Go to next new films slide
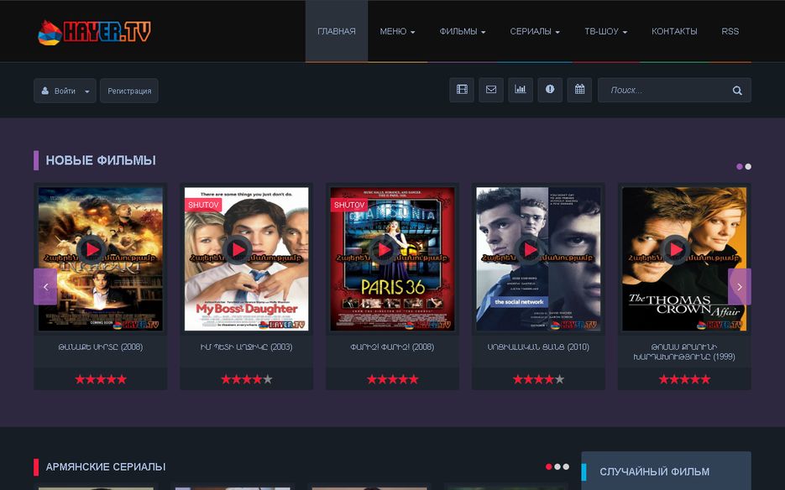 (740, 287)
